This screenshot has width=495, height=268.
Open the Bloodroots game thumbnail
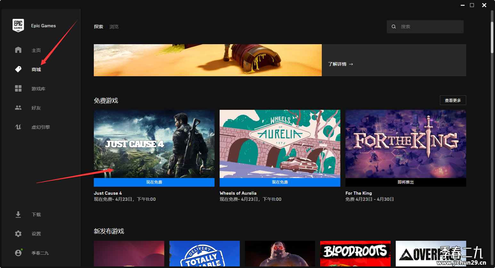355,254
